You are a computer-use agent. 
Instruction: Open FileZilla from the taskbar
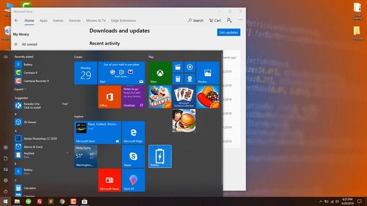click(x=40, y=201)
